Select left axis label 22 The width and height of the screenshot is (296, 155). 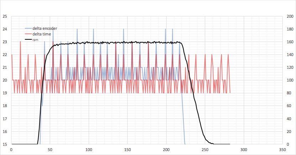[x=5, y=55]
